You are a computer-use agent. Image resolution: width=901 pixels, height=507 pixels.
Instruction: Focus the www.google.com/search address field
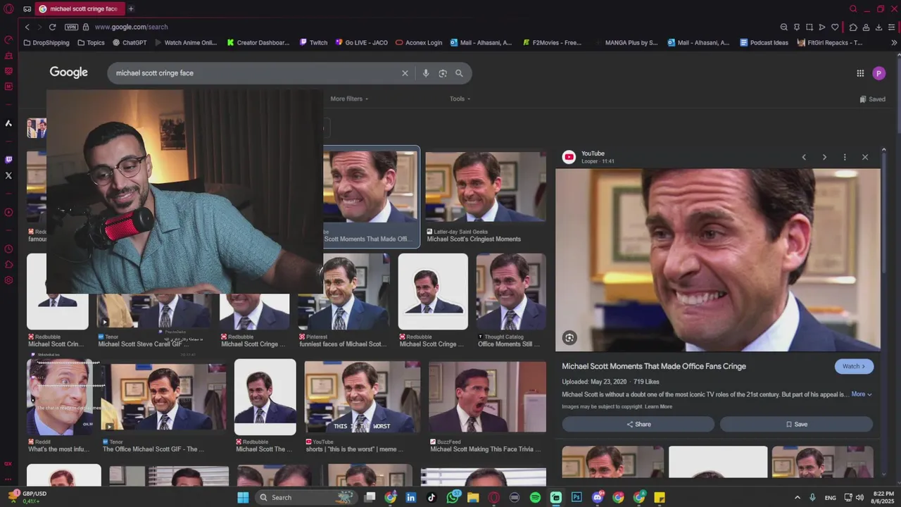click(131, 27)
